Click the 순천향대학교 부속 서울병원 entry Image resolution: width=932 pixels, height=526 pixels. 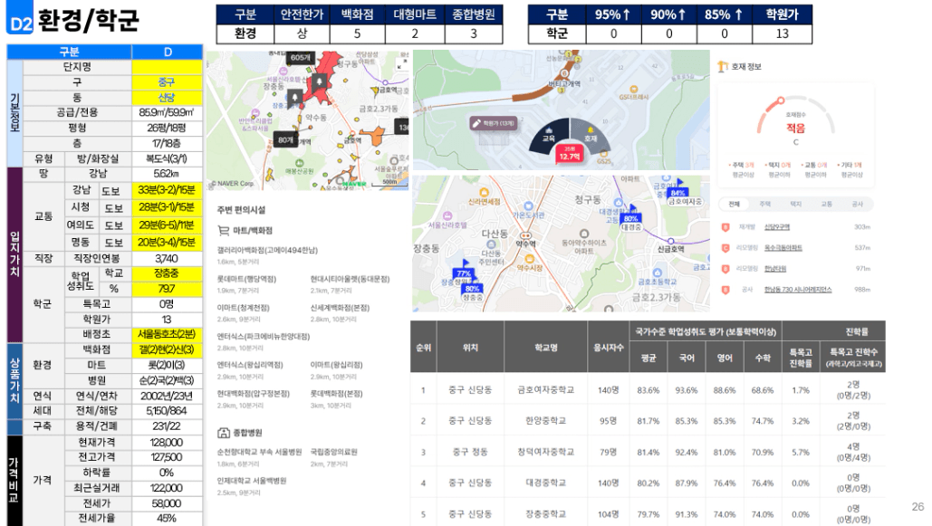point(259,452)
